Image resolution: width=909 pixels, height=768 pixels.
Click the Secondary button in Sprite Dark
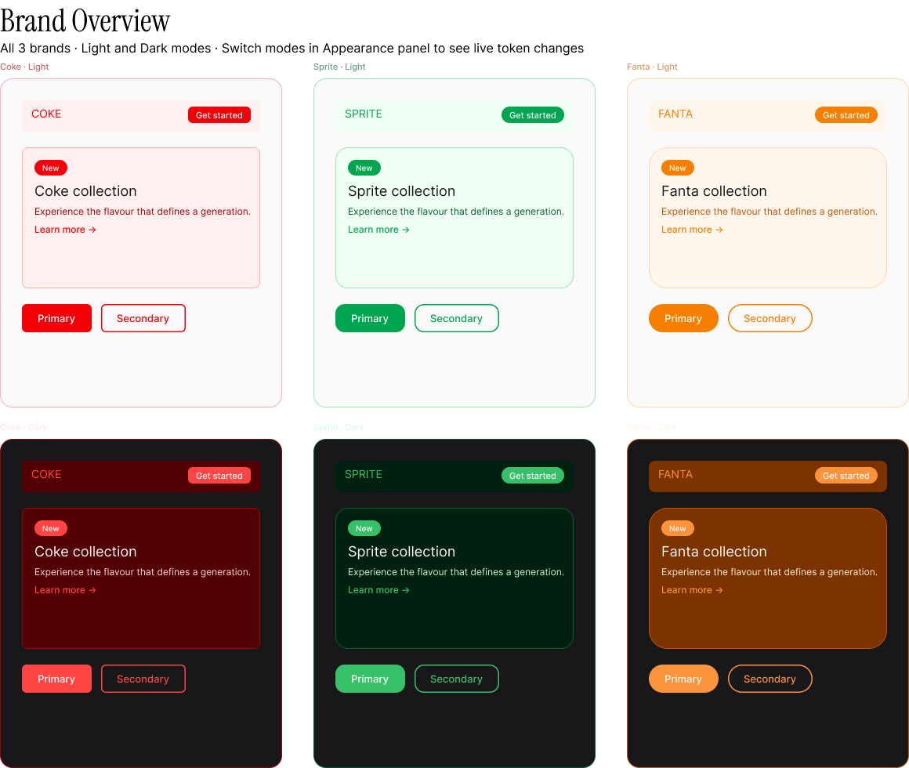click(456, 679)
